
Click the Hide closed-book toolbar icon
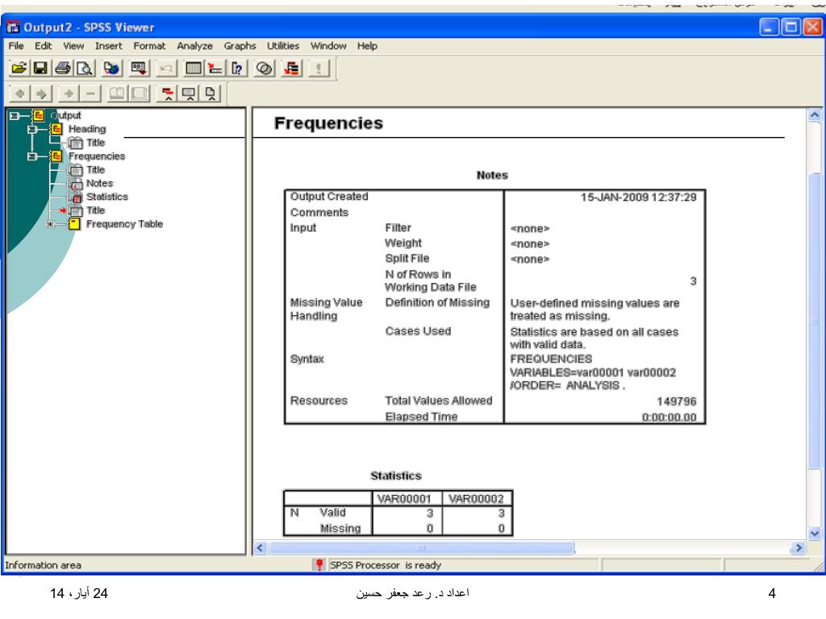tap(140, 93)
